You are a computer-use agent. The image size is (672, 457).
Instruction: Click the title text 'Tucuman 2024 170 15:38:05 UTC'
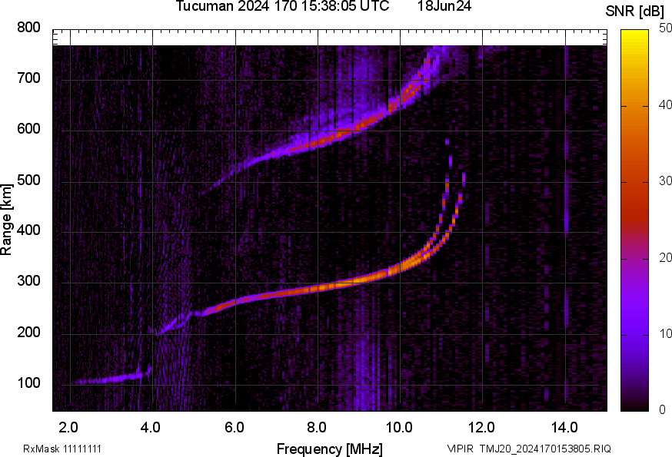[x=282, y=6]
